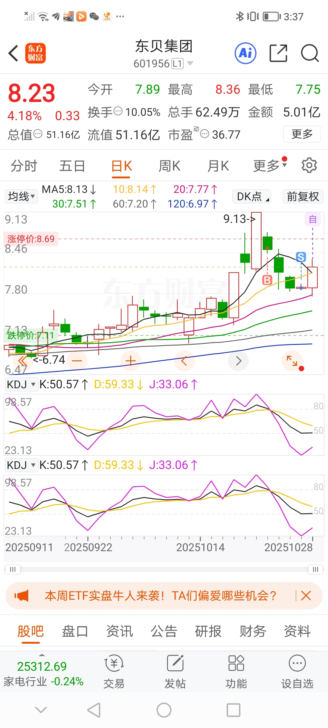Viewport: 328px width, 728px height.
Task: Tap the zoom-out minus chart button
Action: (77, 361)
